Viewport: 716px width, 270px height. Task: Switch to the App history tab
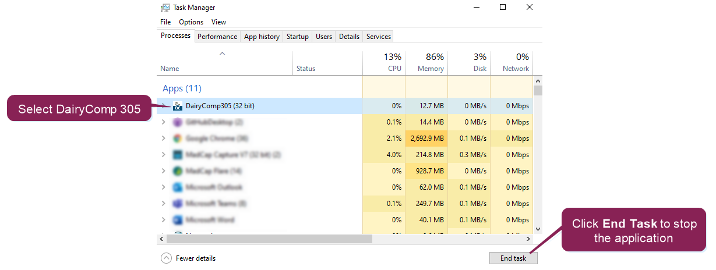coord(262,37)
